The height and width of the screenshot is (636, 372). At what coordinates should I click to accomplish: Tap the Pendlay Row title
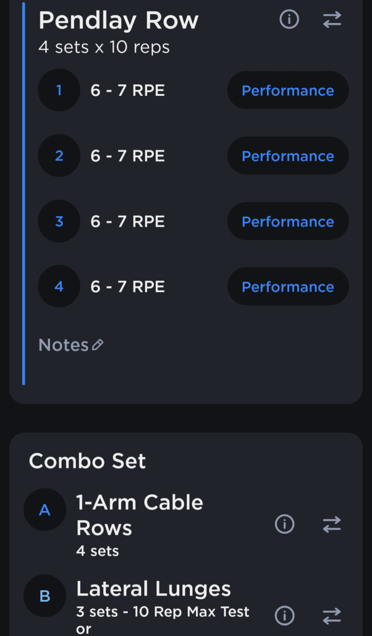(x=119, y=21)
